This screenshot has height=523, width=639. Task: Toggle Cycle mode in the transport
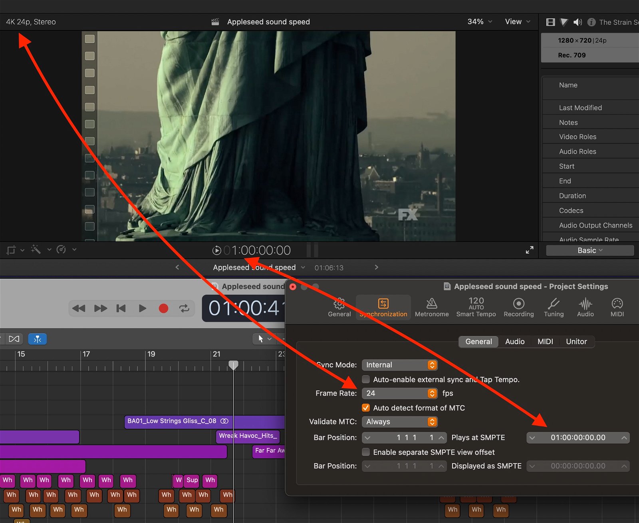tap(184, 308)
